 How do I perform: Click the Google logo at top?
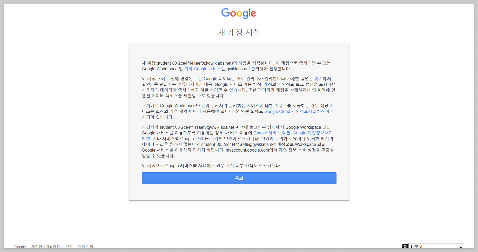point(239,13)
